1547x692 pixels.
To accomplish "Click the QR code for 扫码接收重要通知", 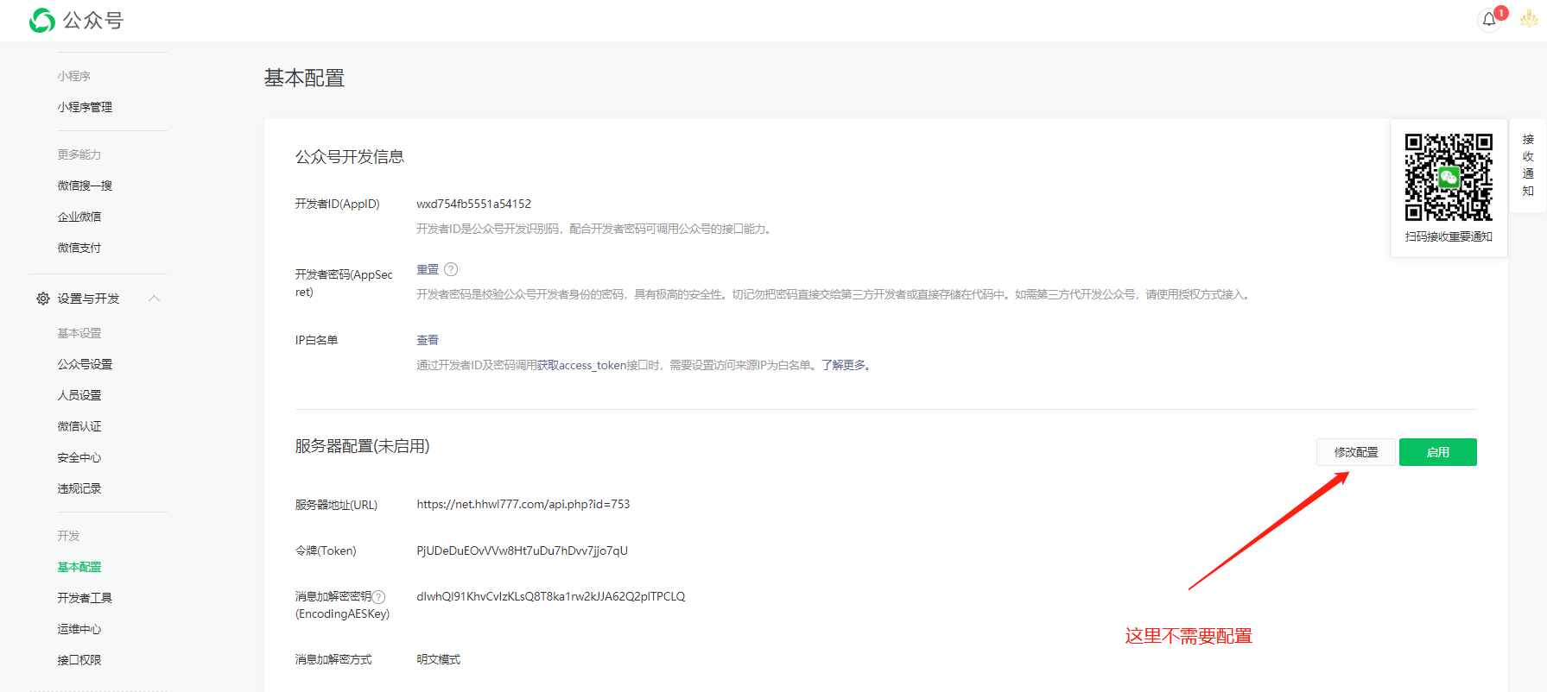I will click(1449, 177).
